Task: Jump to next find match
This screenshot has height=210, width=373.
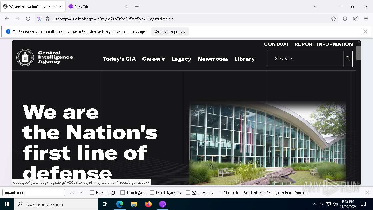Action: click(81, 192)
